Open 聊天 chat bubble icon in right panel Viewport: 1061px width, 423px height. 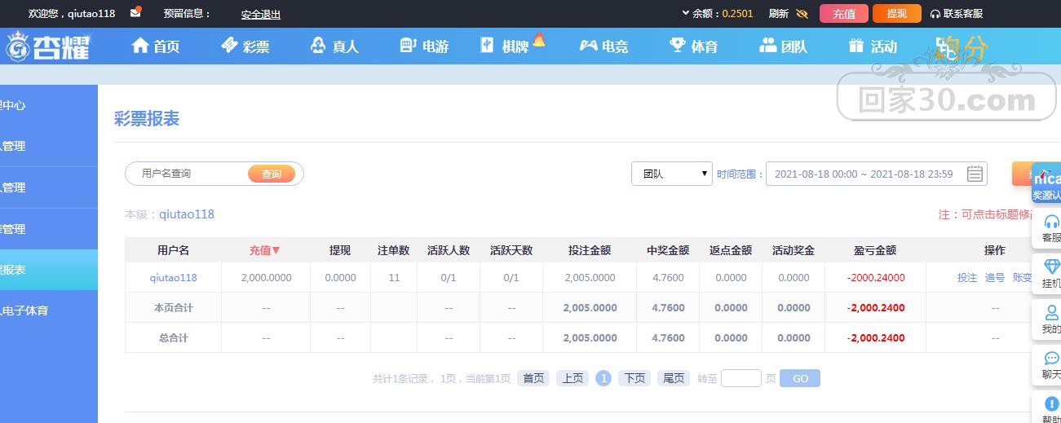pyautogui.click(x=1051, y=358)
